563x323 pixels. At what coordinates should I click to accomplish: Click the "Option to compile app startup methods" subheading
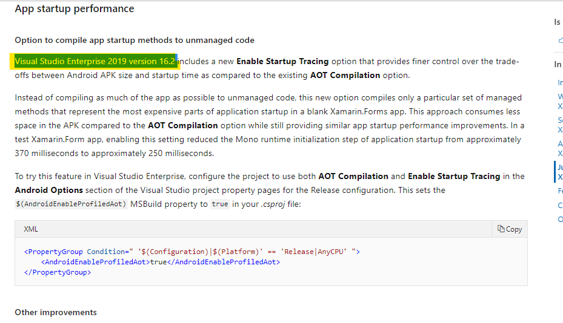(x=135, y=40)
